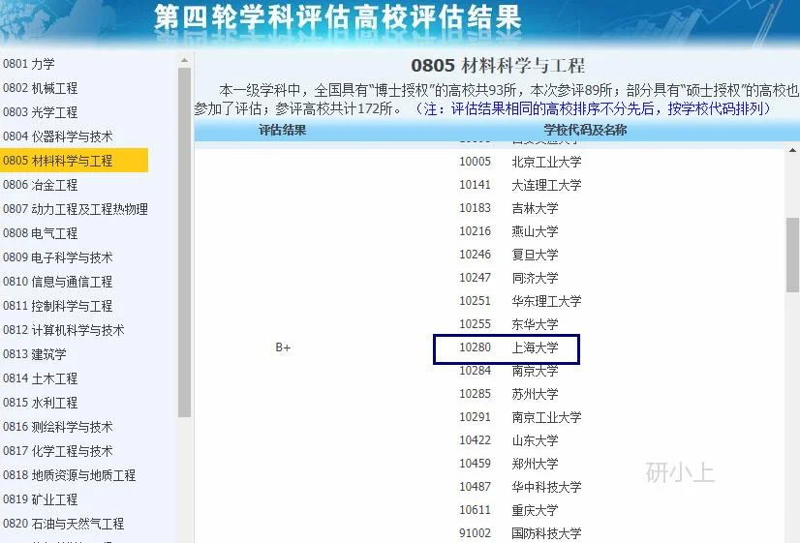Click 东华大学 in the table
This screenshot has width=800, height=543.
[x=535, y=324]
